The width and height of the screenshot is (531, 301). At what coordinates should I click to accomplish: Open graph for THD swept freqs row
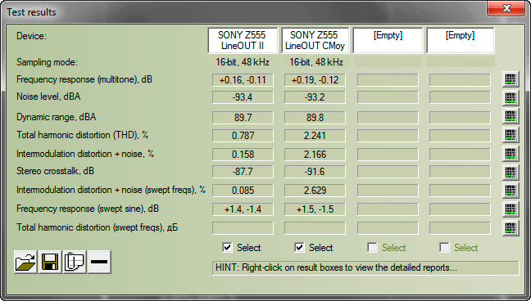511,227
